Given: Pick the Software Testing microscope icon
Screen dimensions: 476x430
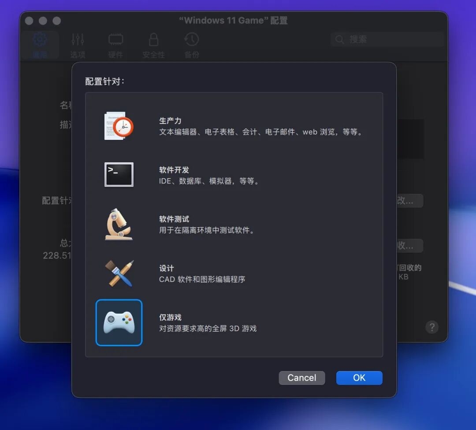Looking at the screenshot, I should pos(119,224).
